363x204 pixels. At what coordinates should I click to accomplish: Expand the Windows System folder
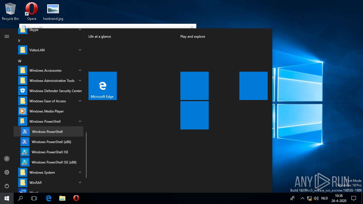[x=48, y=173]
